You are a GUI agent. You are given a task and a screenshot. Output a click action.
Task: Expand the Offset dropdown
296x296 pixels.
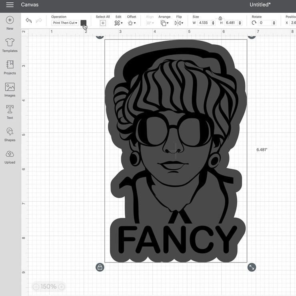(132, 23)
